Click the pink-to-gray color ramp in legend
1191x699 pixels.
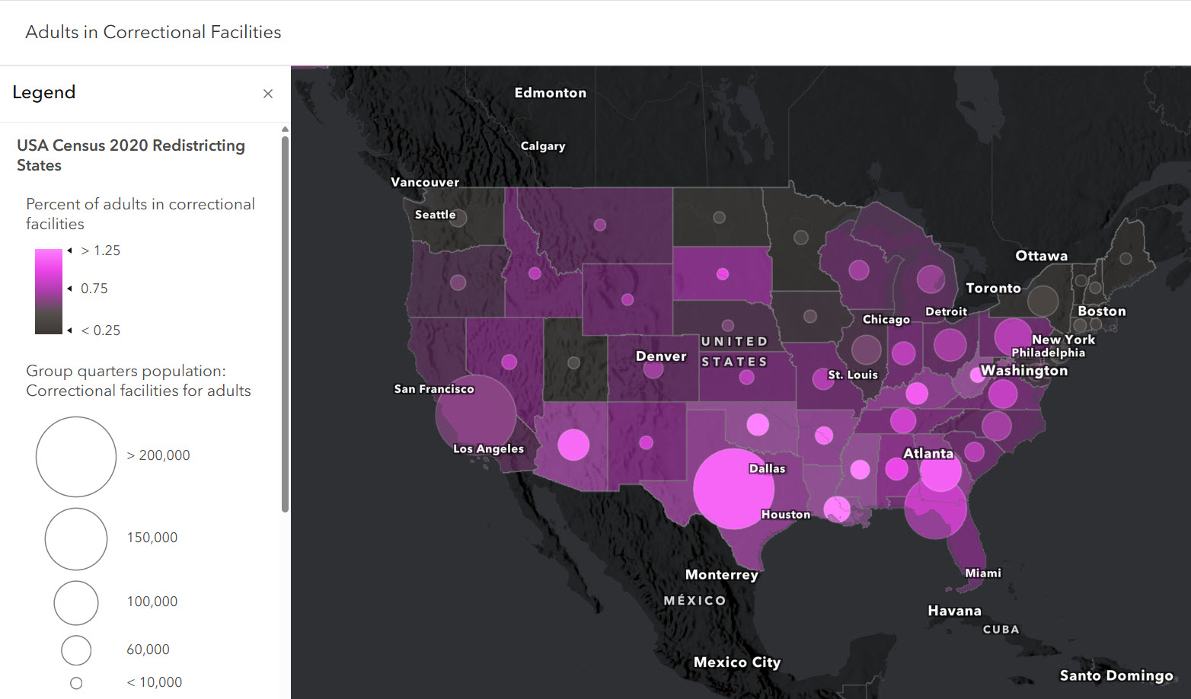tap(48, 292)
